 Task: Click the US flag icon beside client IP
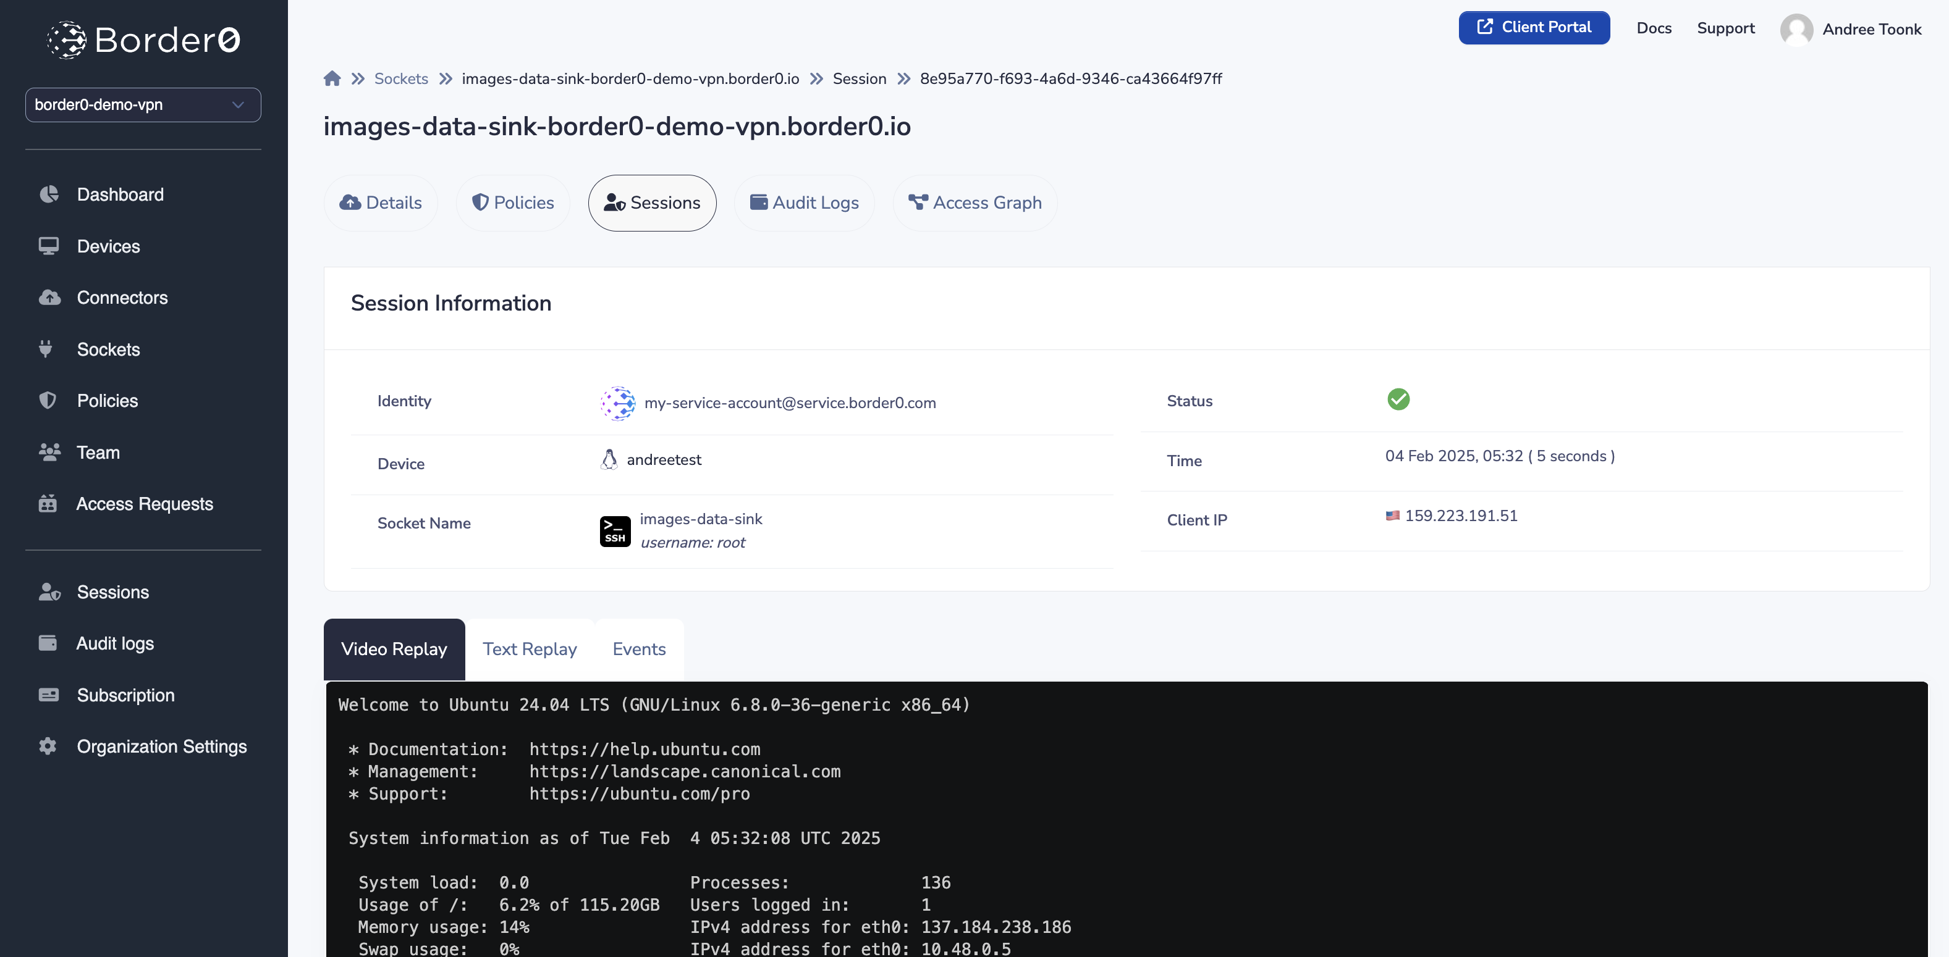click(x=1392, y=516)
